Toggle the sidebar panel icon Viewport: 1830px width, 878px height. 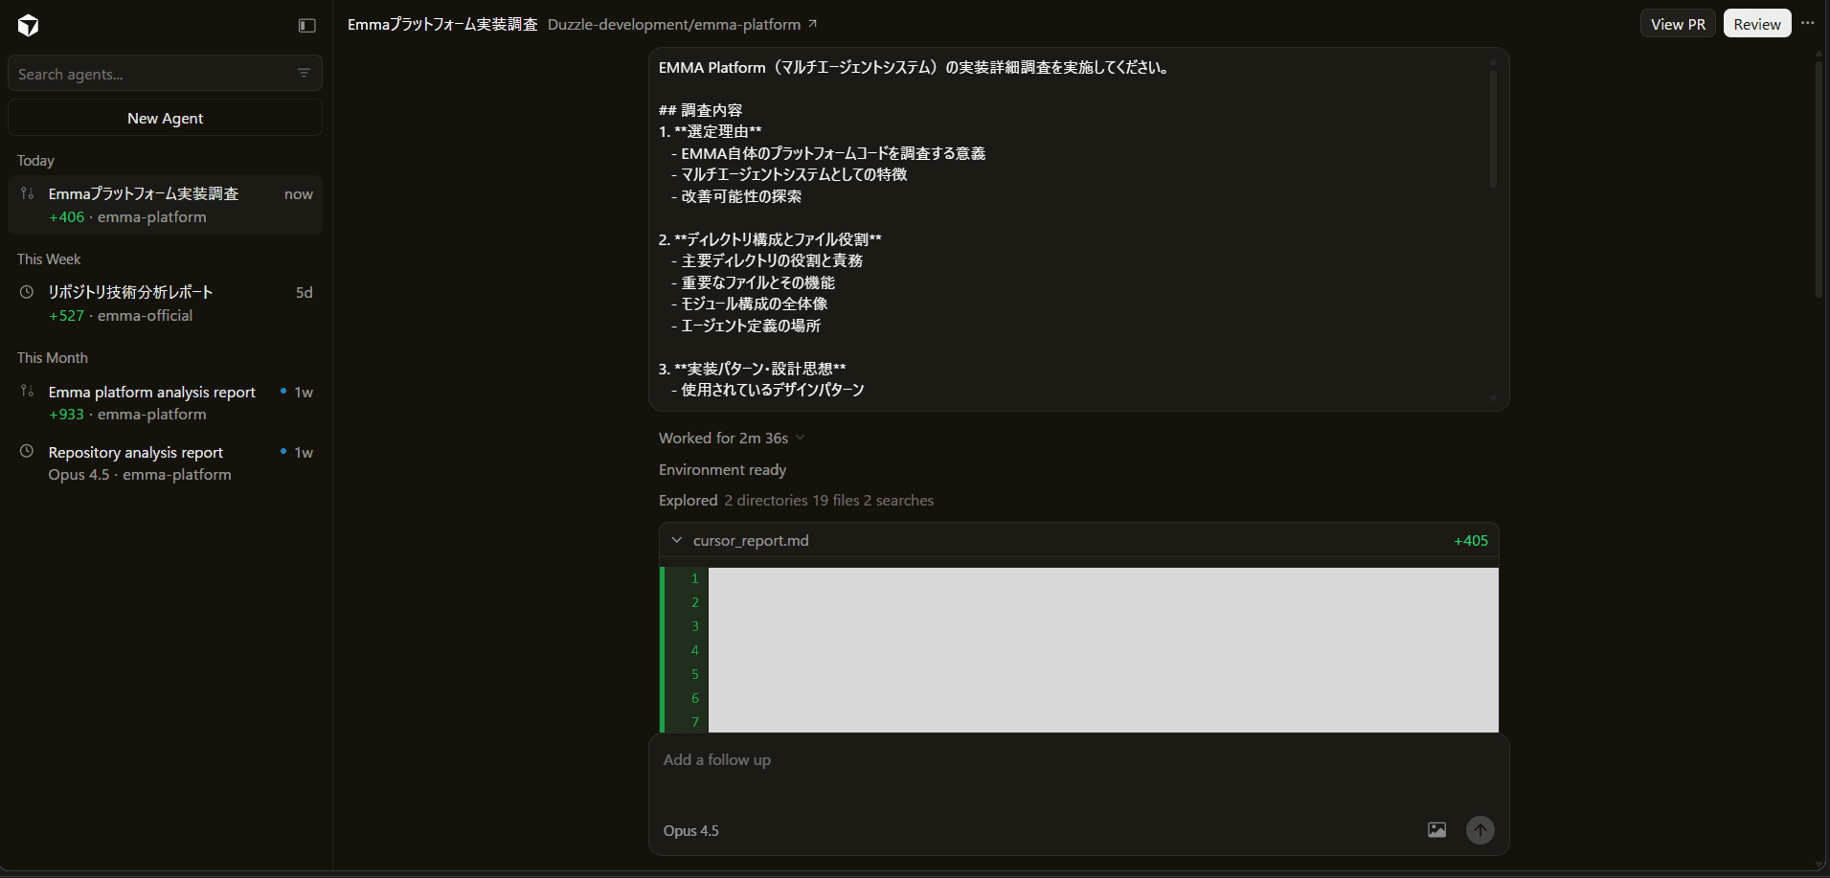point(307,26)
